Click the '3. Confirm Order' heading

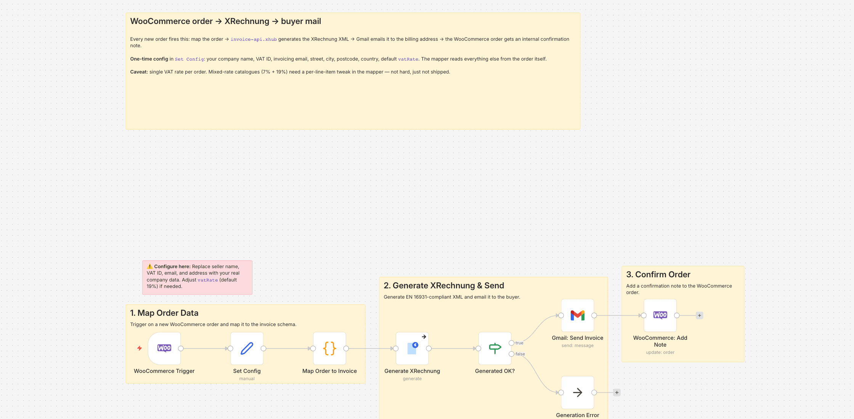point(658,275)
